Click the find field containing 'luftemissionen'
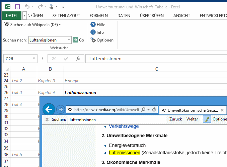 (117, 120)
